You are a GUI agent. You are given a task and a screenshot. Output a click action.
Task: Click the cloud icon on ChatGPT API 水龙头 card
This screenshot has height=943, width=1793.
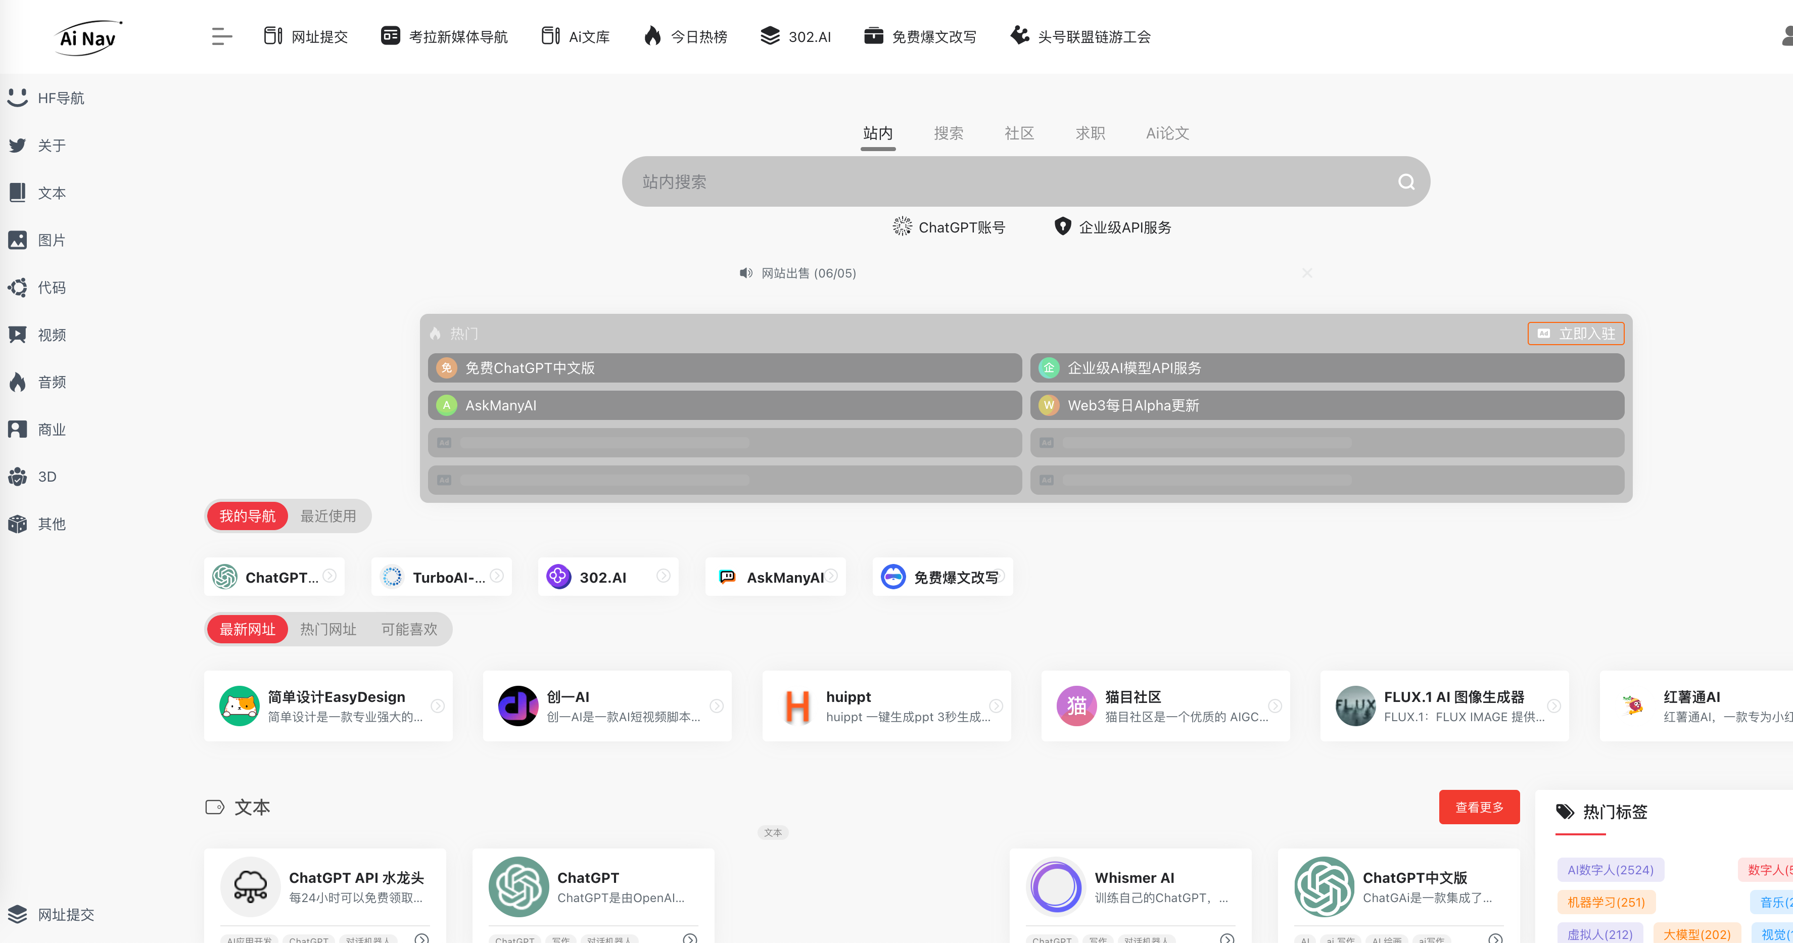[x=251, y=886]
